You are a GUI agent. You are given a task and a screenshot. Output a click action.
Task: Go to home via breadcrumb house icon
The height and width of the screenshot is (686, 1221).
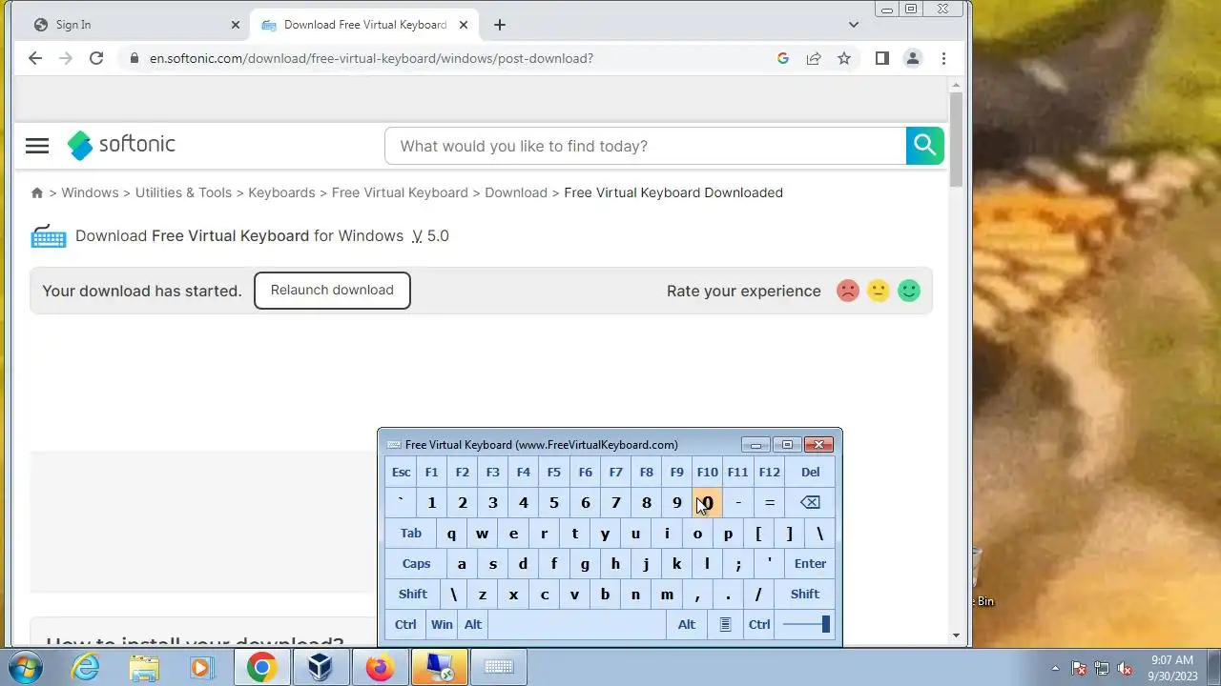(x=37, y=192)
